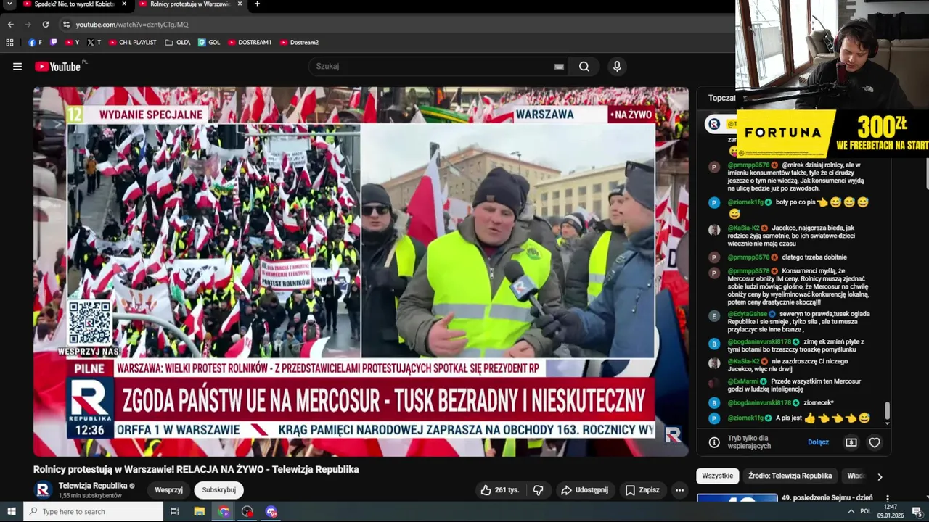Open the YouTube 'Y' bookmark
Viewport: 929px width, 522px height.
click(72, 43)
